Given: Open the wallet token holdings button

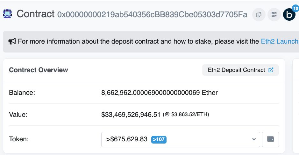Looking at the screenshot, I should tap(270, 139).
